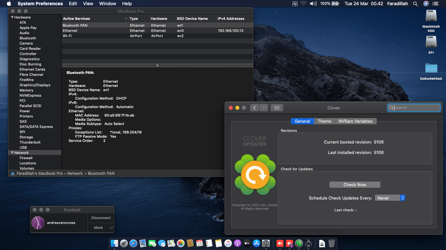
Task: Open Photos from the Dock
Action: coord(181,243)
